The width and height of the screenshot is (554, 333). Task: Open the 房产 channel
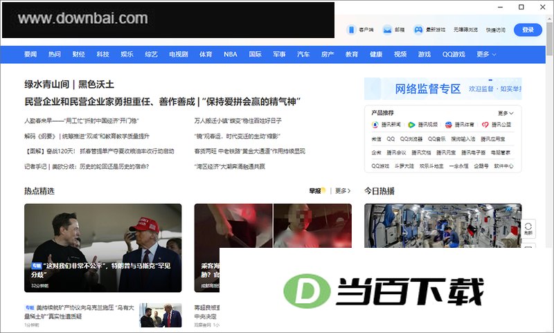pyautogui.click(x=328, y=55)
